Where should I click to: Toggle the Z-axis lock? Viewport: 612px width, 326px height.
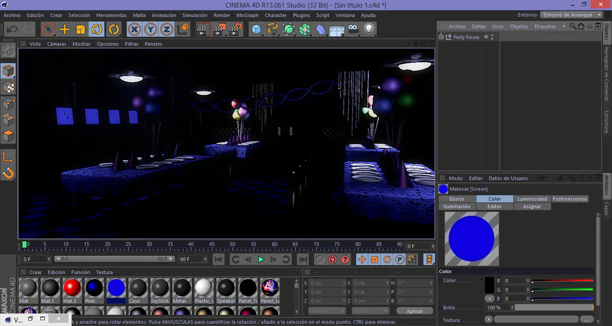pyautogui.click(x=166, y=29)
